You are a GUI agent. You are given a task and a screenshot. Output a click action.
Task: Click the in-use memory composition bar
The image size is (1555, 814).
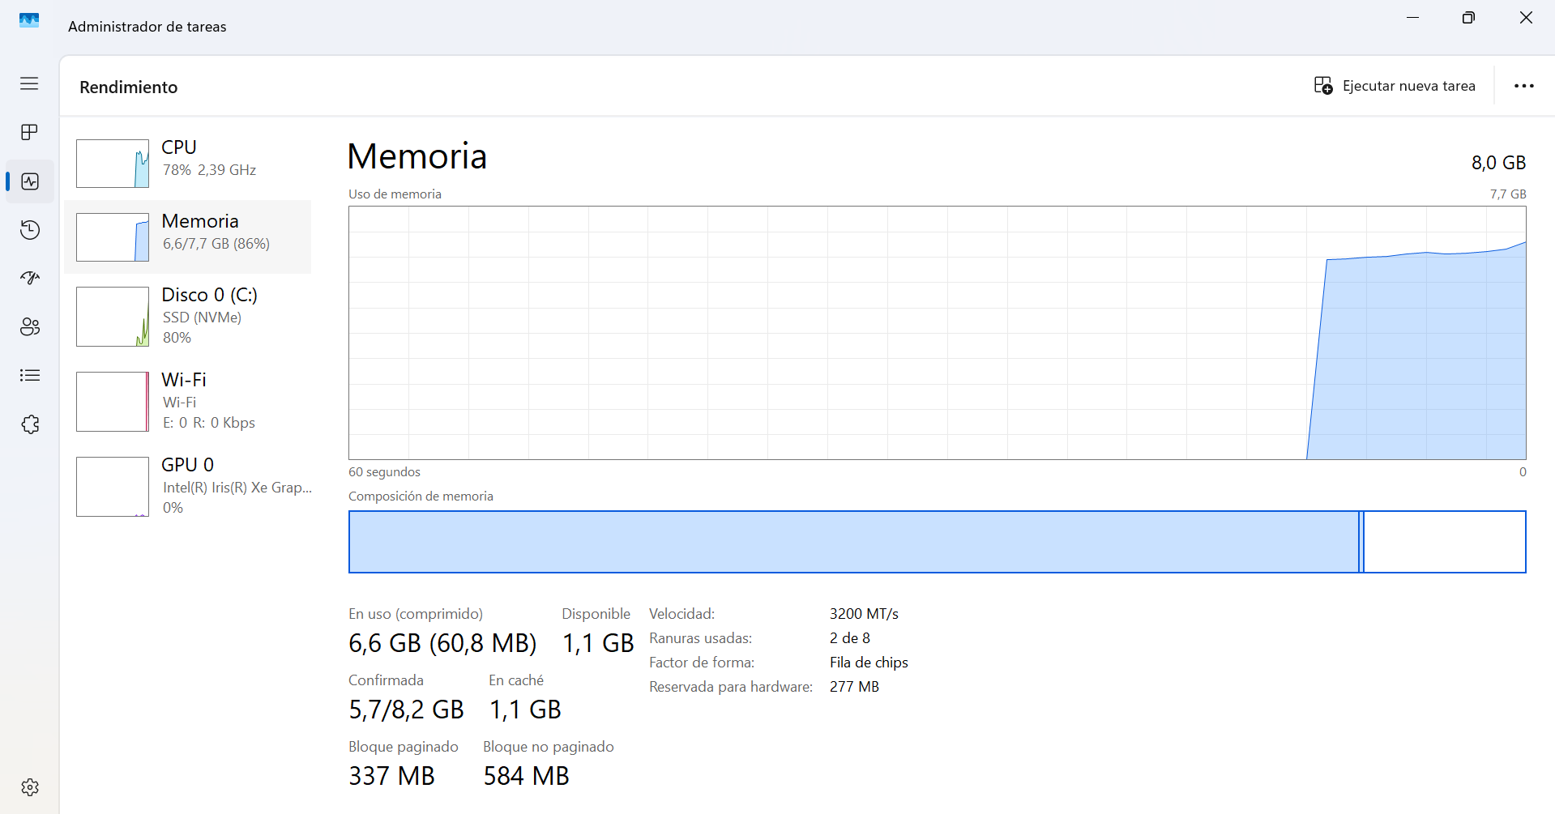(x=854, y=542)
